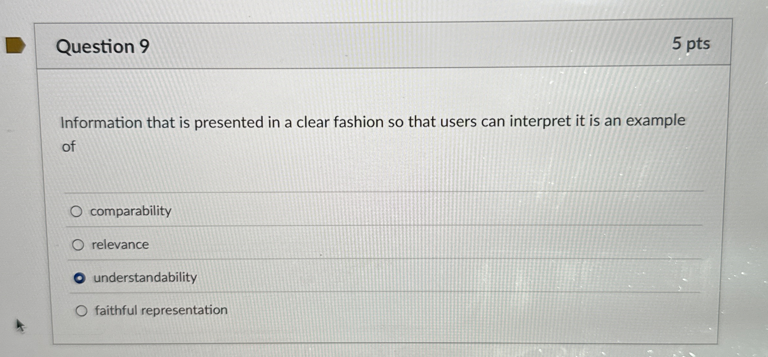Select the comparability radio button
768x357 pixels.
click(78, 211)
